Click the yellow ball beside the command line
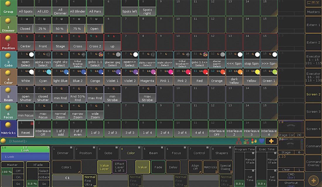 pyautogui.click(x=3, y=141)
